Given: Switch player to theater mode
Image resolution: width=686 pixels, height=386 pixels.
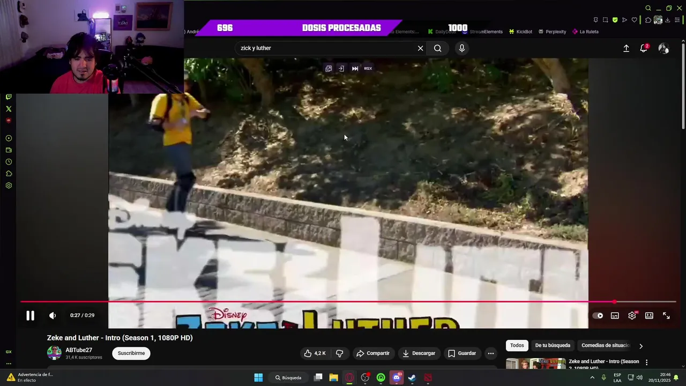Looking at the screenshot, I should point(649,316).
